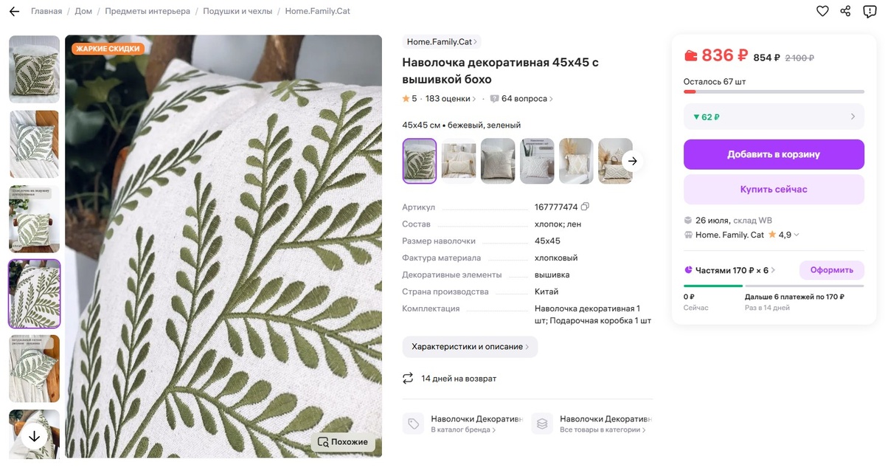Expand seller Home. Family. Cat rating dropdown

(796, 235)
